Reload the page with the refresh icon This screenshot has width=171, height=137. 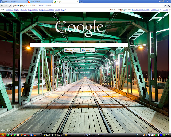10,6
